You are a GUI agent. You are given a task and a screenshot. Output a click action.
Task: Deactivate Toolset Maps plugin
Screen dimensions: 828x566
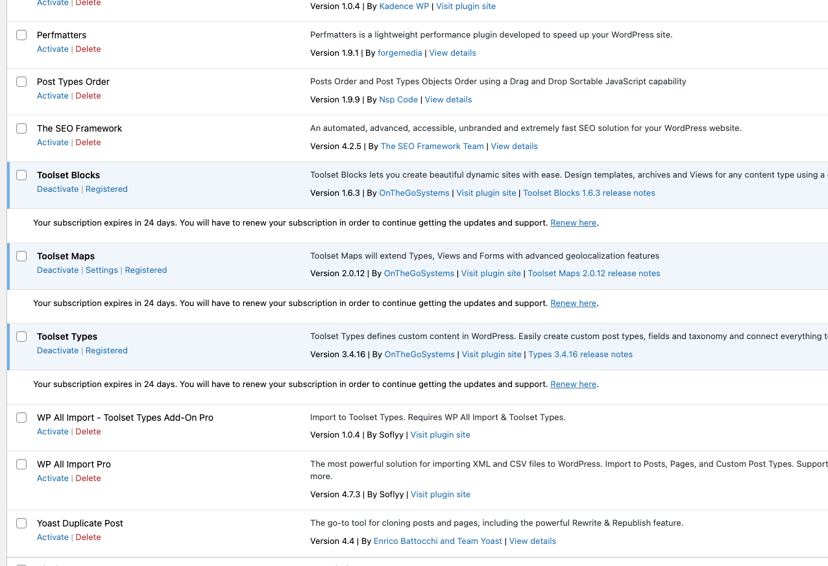point(58,270)
